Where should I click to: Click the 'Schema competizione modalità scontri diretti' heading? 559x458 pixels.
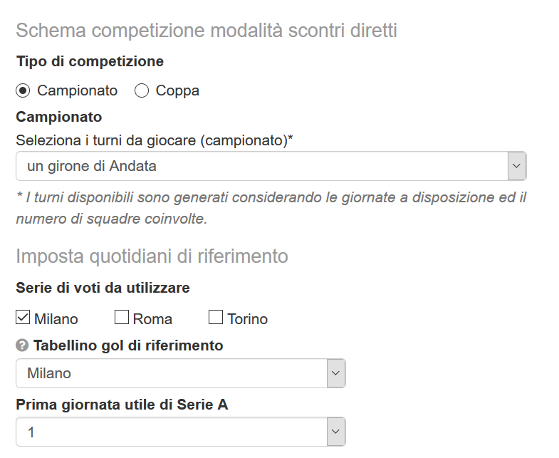tap(207, 31)
